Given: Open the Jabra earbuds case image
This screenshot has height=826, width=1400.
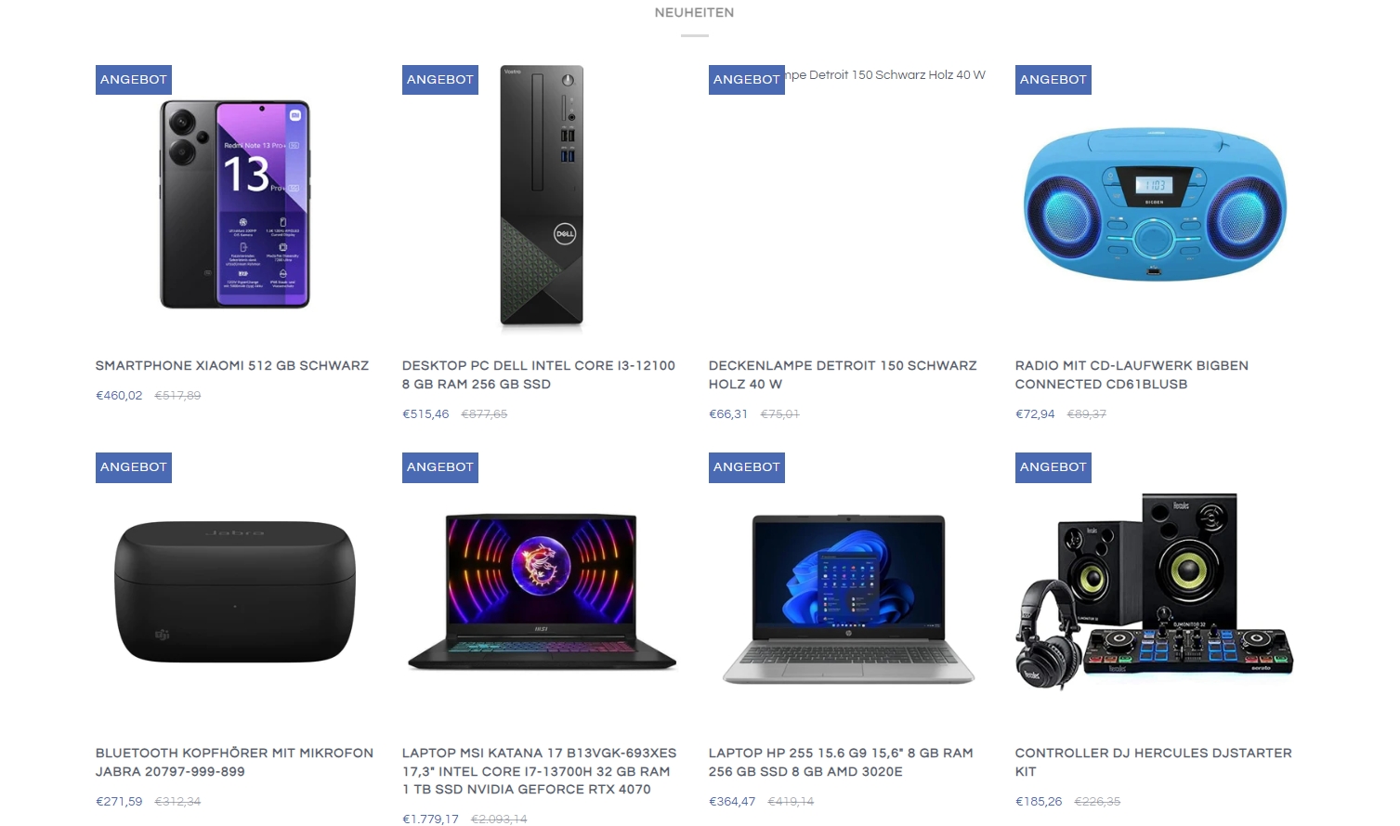Looking at the screenshot, I should 235,592.
